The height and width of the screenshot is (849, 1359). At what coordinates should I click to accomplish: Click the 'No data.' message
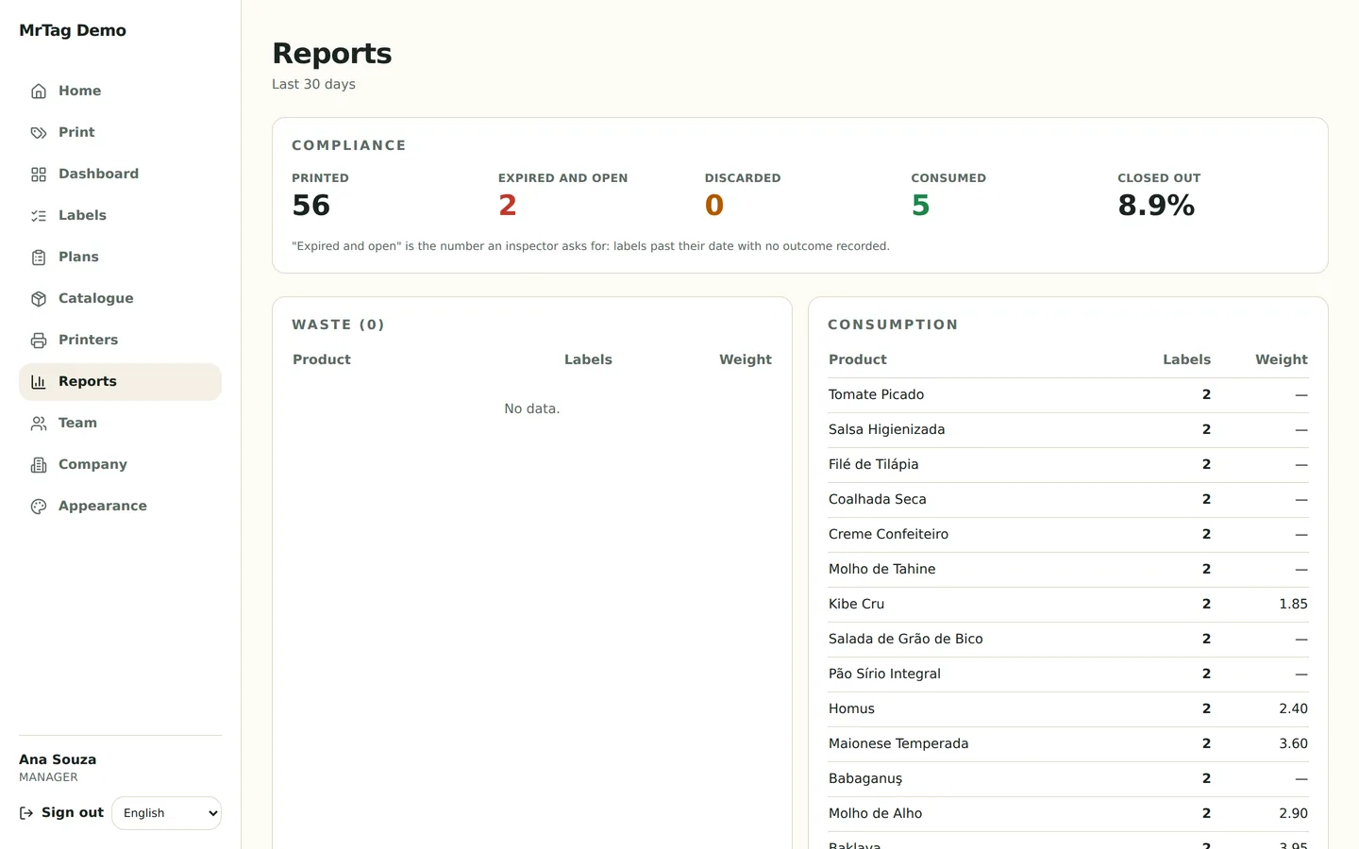[532, 408]
